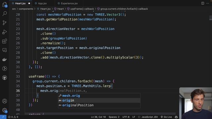Click on meshWorldPosition in line 20
Image resolution: width=212 pixels, height=119 pixels.
[x=65, y=15]
